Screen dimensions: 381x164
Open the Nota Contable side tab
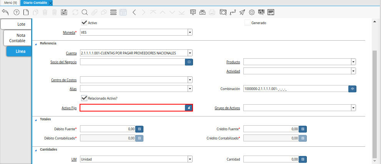tap(18, 38)
